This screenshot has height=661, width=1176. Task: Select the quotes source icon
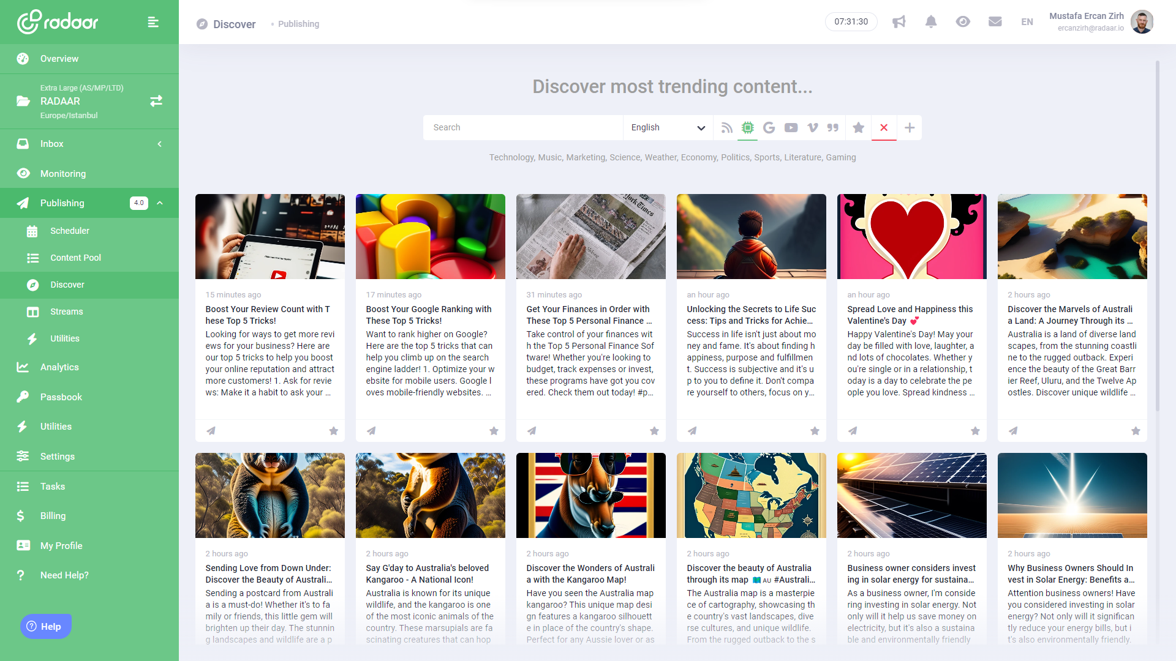833,128
